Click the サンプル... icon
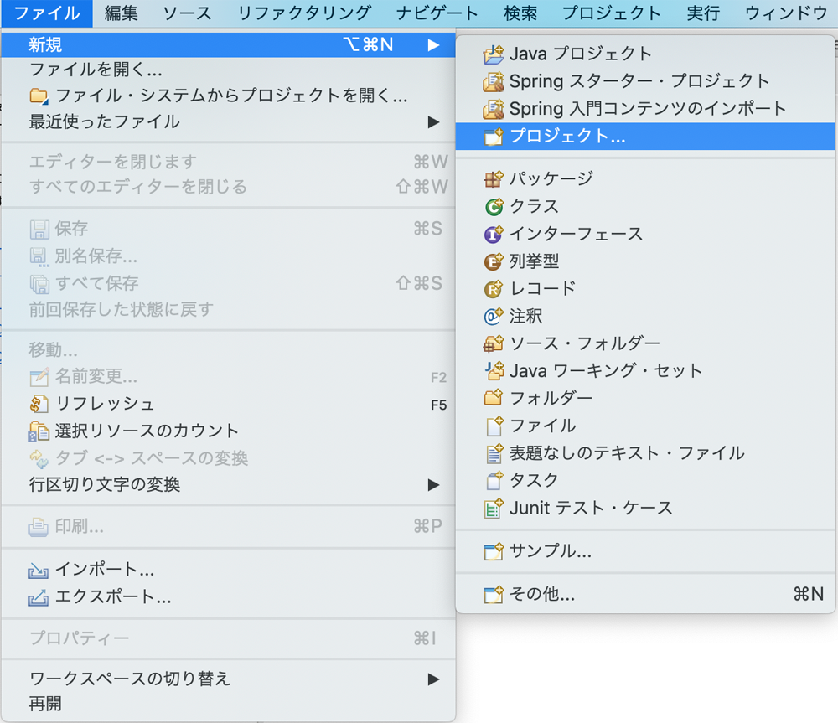This screenshot has width=838, height=723. point(494,551)
